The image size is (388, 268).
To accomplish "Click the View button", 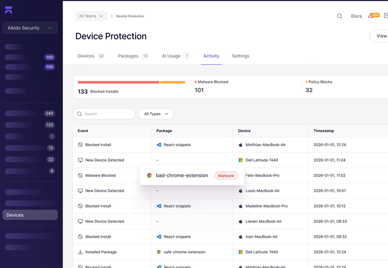I will click(379, 36).
